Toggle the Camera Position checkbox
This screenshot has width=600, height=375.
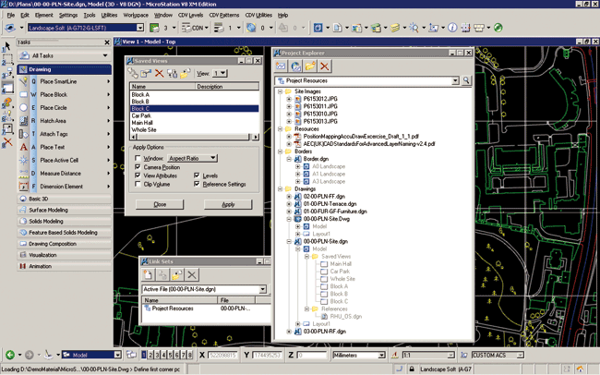click(137, 167)
